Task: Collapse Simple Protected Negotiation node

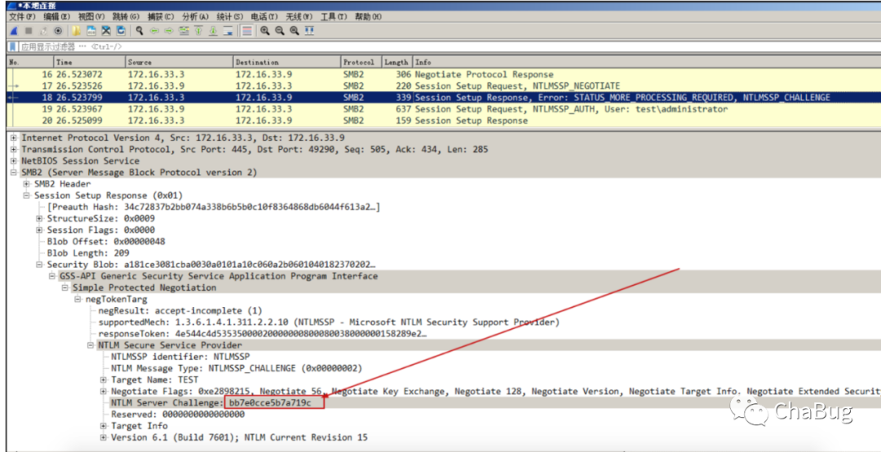Action: tap(65, 287)
